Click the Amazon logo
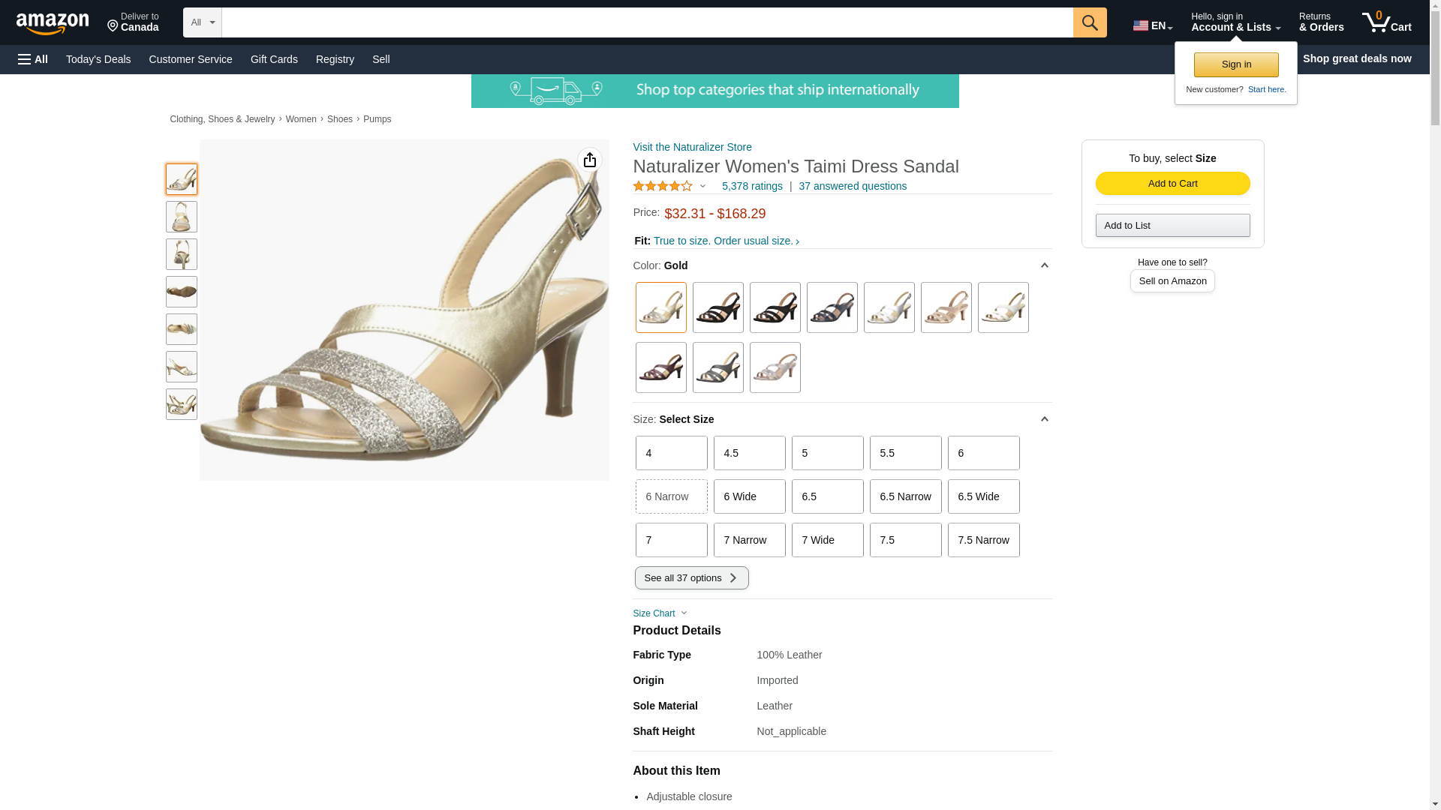 click(53, 23)
